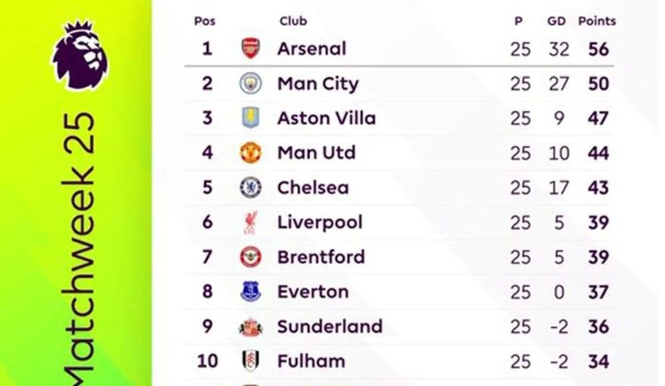Select the Club column header
This screenshot has height=386, width=665.
293,21
